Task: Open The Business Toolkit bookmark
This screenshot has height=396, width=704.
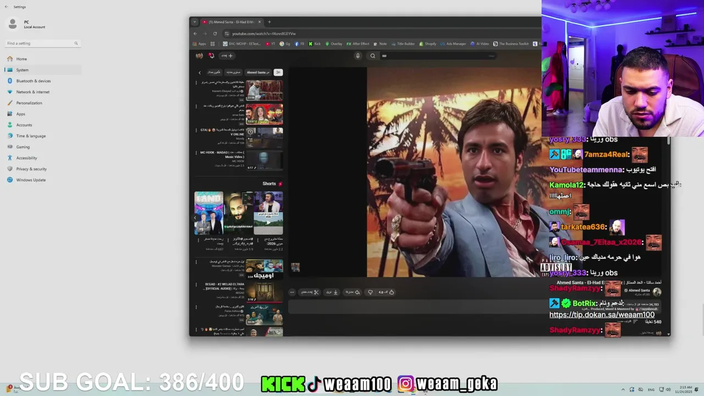Action: [510, 43]
